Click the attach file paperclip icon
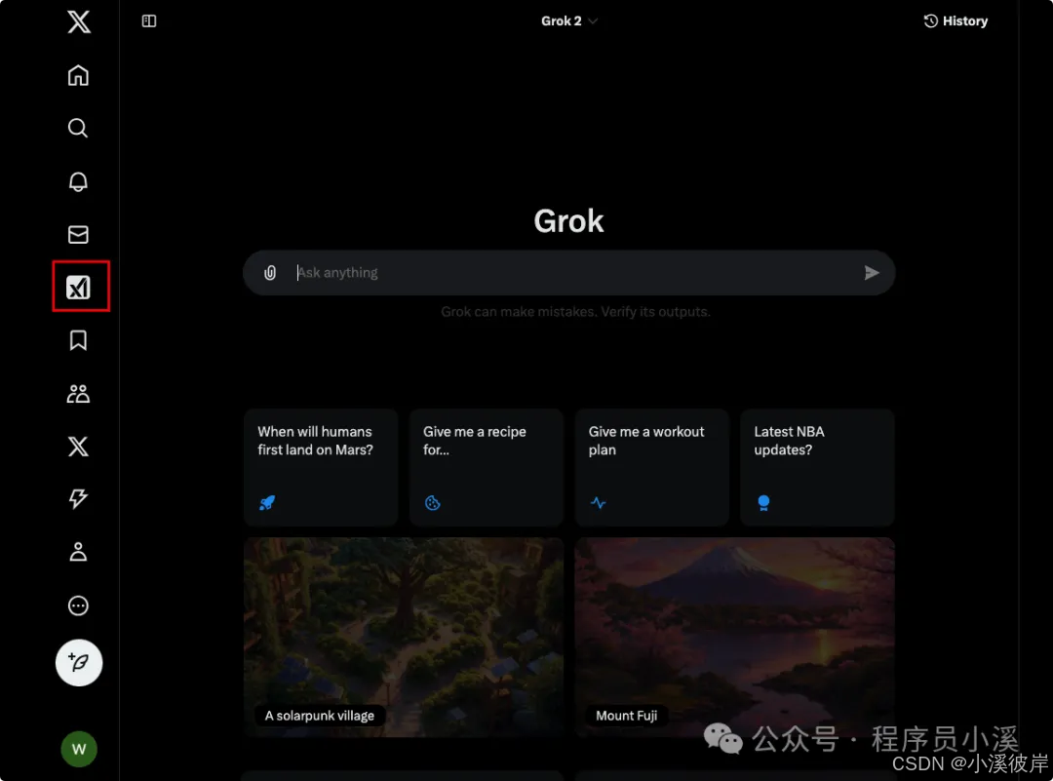The width and height of the screenshot is (1053, 781). [x=270, y=273]
